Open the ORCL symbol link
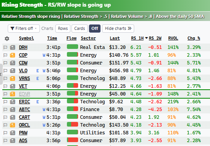The width and height of the screenshot is (210, 146). pos(24,125)
